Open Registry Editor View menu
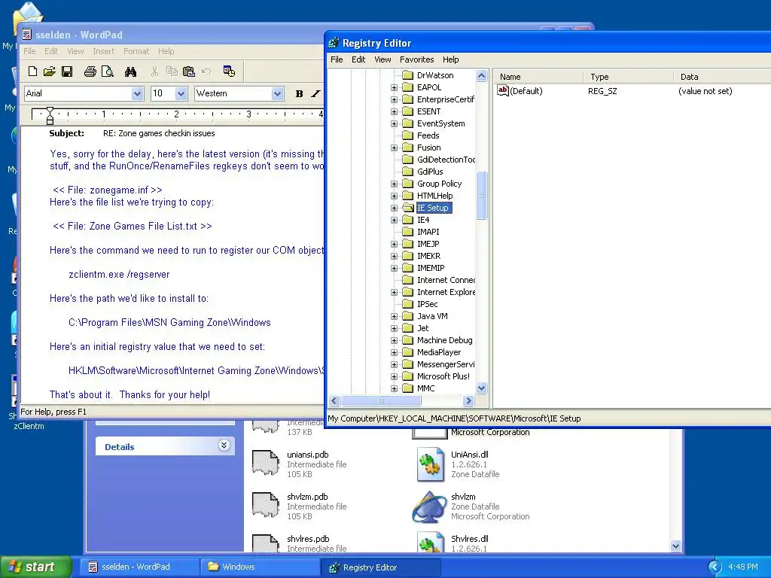This screenshot has height=578, width=771. pos(382,59)
